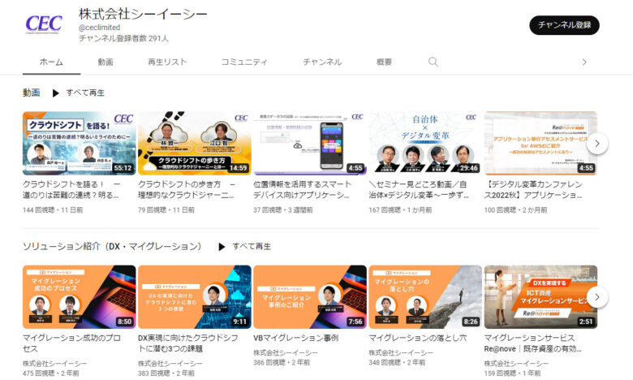Click title マイグレーションサービス Re@nove
633x380 pixels.
(532, 343)
